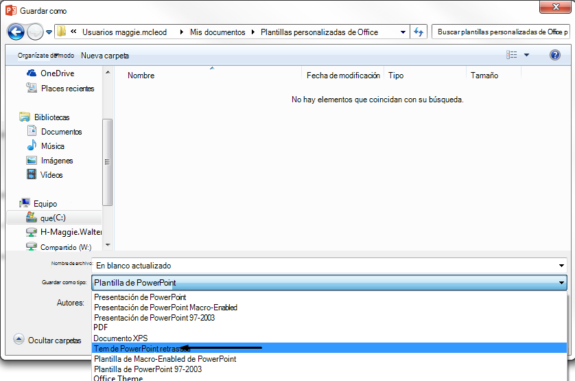The image size is (575, 381).
Task: Open the Guardar como tipo combo box
Action: 329,283
